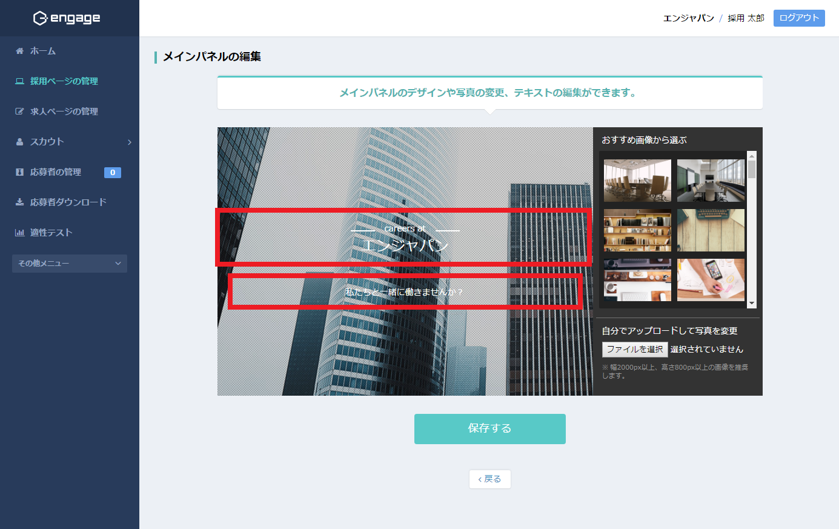Screen dimensions: 839x529
Task: Click the applicant count badge 0
Action: click(x=113, y=173)
